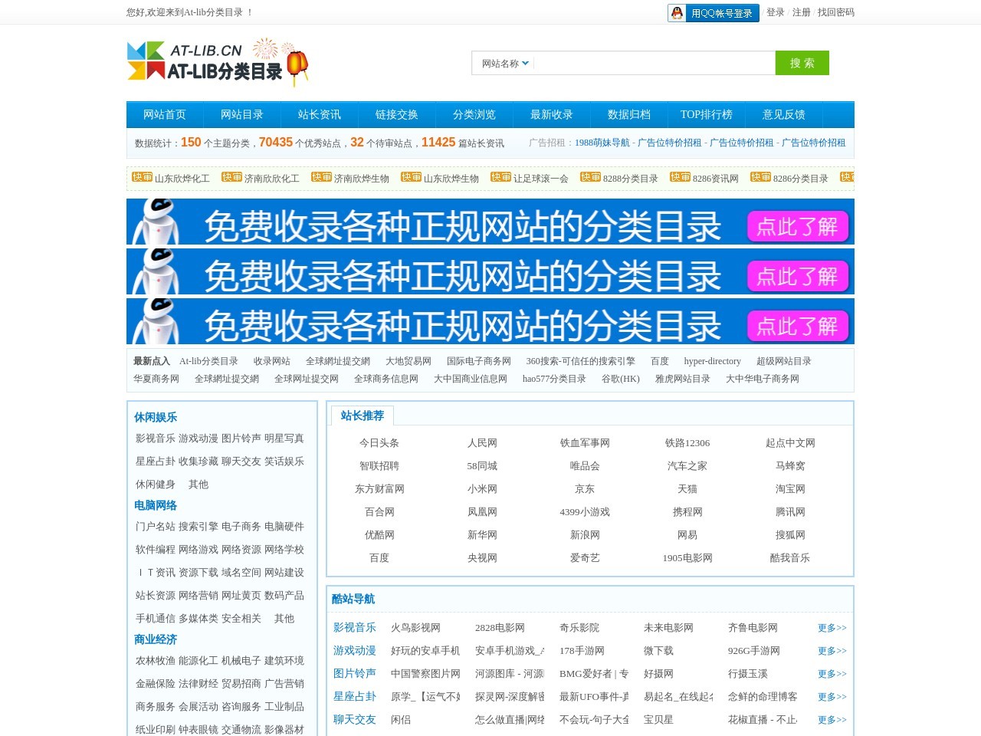Open the 网站名称 search type dropdown

pyautogui.click(x=505, y=64)
